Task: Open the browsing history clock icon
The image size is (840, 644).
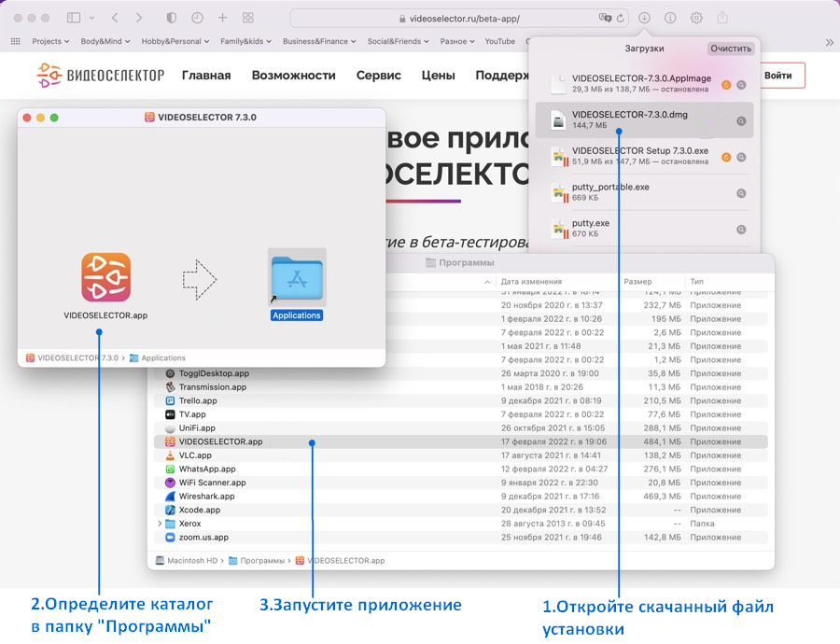Action: pyautogui.click(x=197, y=18)
